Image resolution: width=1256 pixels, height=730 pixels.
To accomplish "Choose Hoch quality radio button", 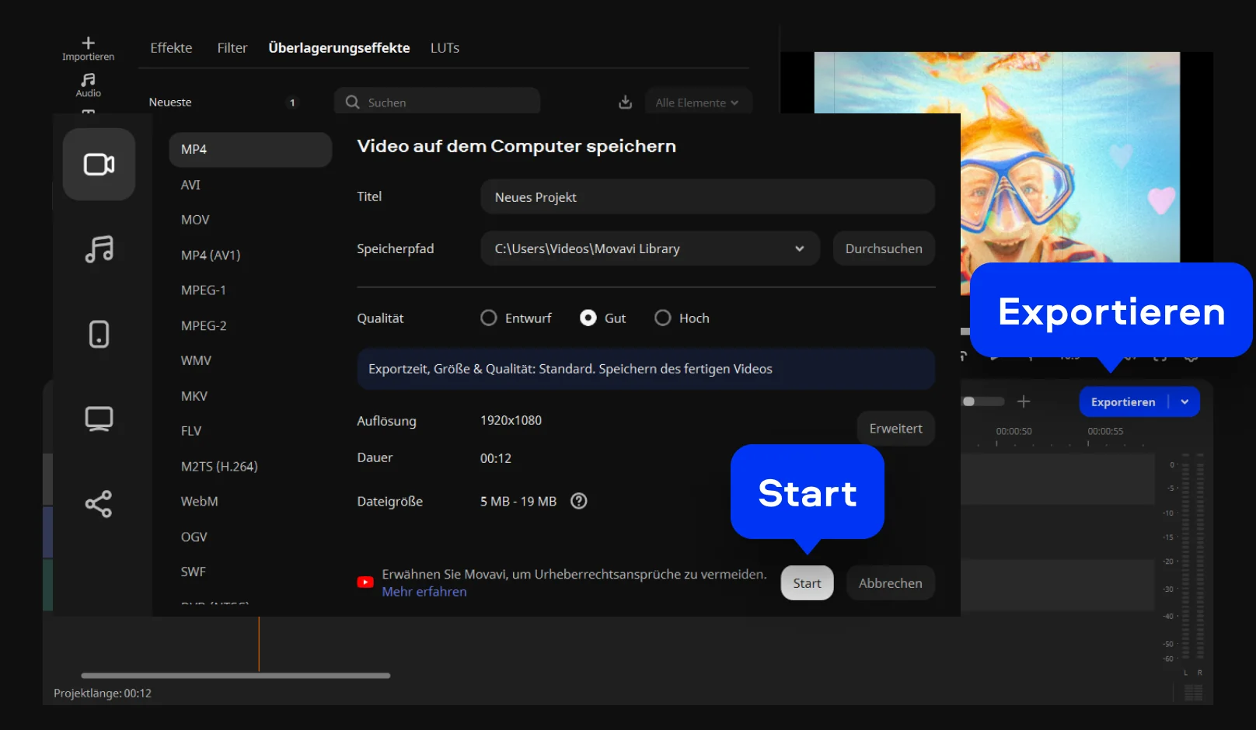I will click(x=663, y=318).
